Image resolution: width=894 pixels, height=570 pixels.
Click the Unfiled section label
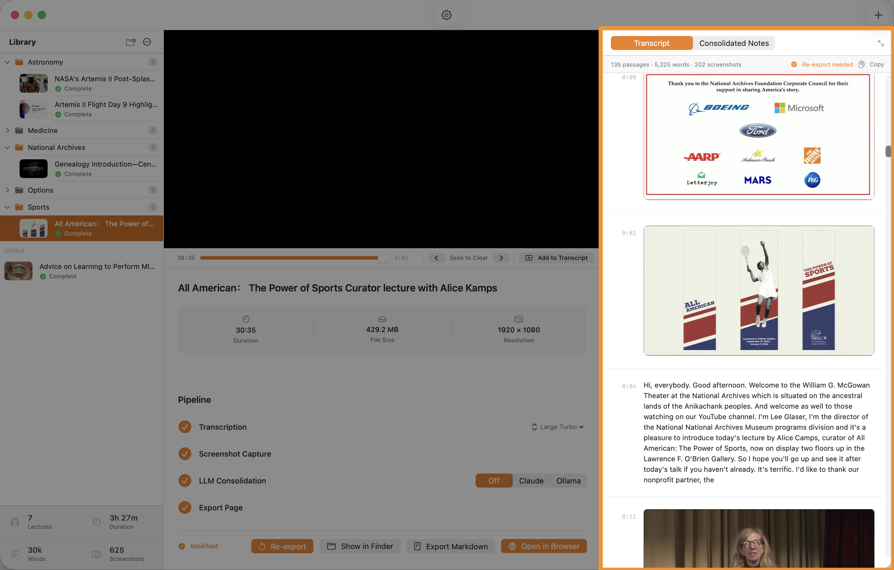coord(14,251)
